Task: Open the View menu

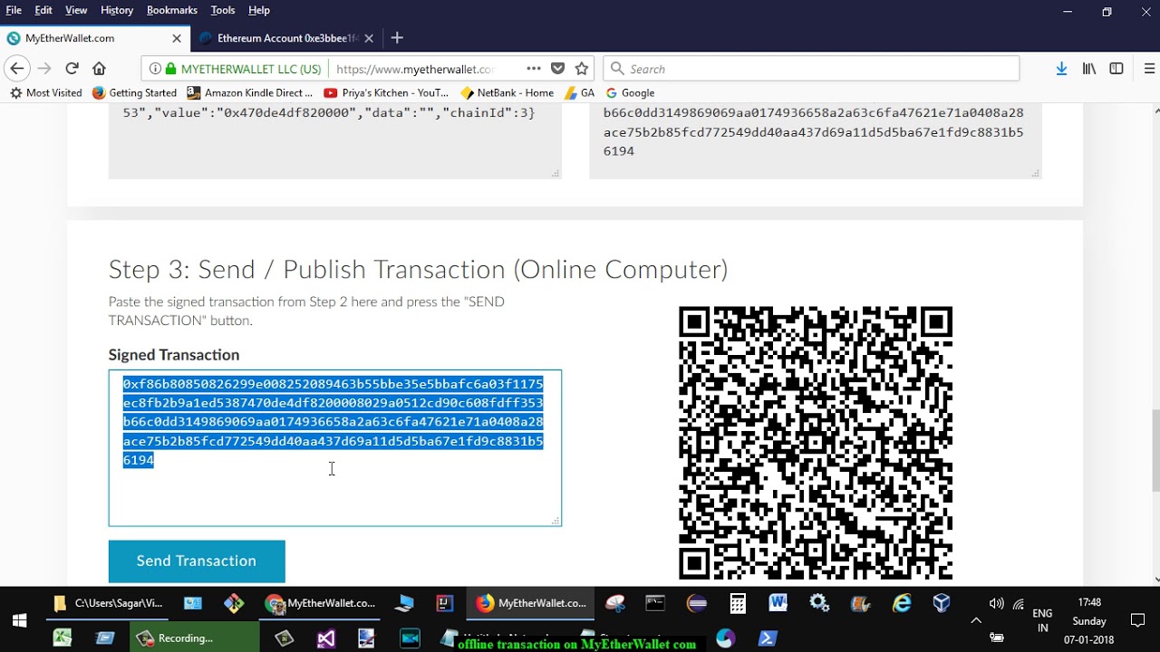Action: click(76, 10)
